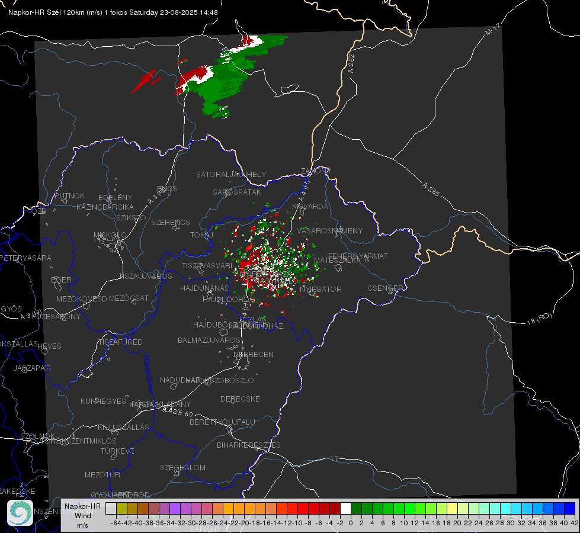580x533 pixels.
Task: Click the NYÍRBÁTOR label
Action: pos(321,289)
